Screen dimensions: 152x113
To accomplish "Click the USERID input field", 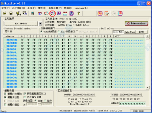I will (x=133, y=104).
